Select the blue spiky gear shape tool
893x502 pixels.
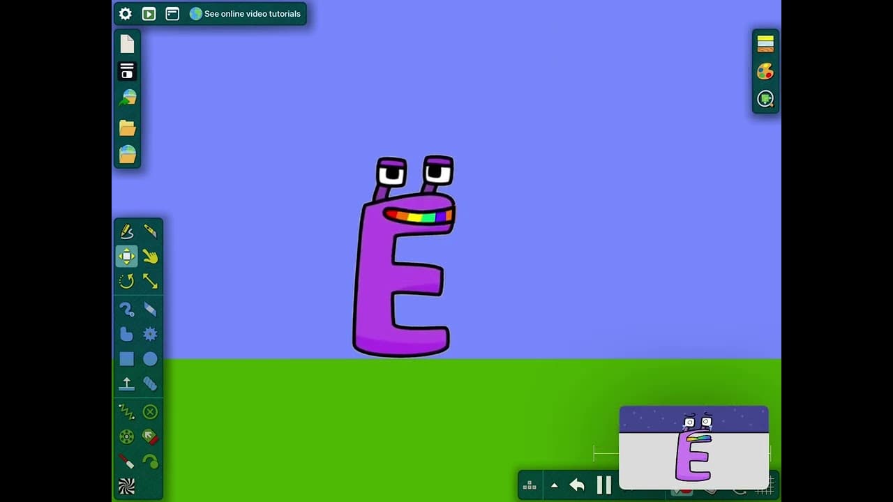[x=150, y=334]
